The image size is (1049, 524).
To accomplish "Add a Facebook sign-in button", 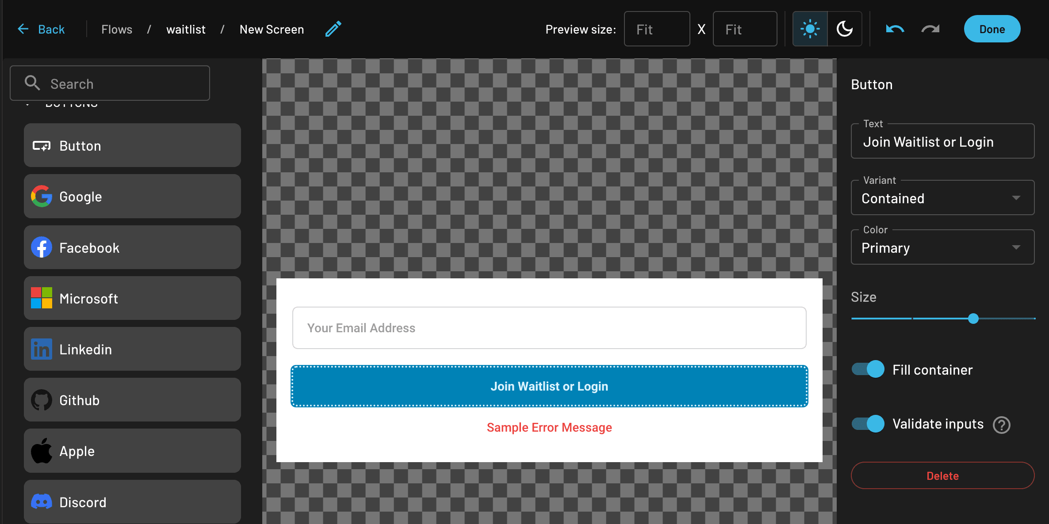I will [x=132, y=247].
